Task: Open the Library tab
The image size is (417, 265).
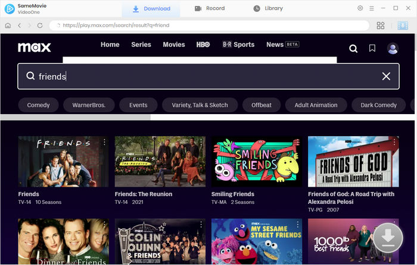Action: (268, 8)
